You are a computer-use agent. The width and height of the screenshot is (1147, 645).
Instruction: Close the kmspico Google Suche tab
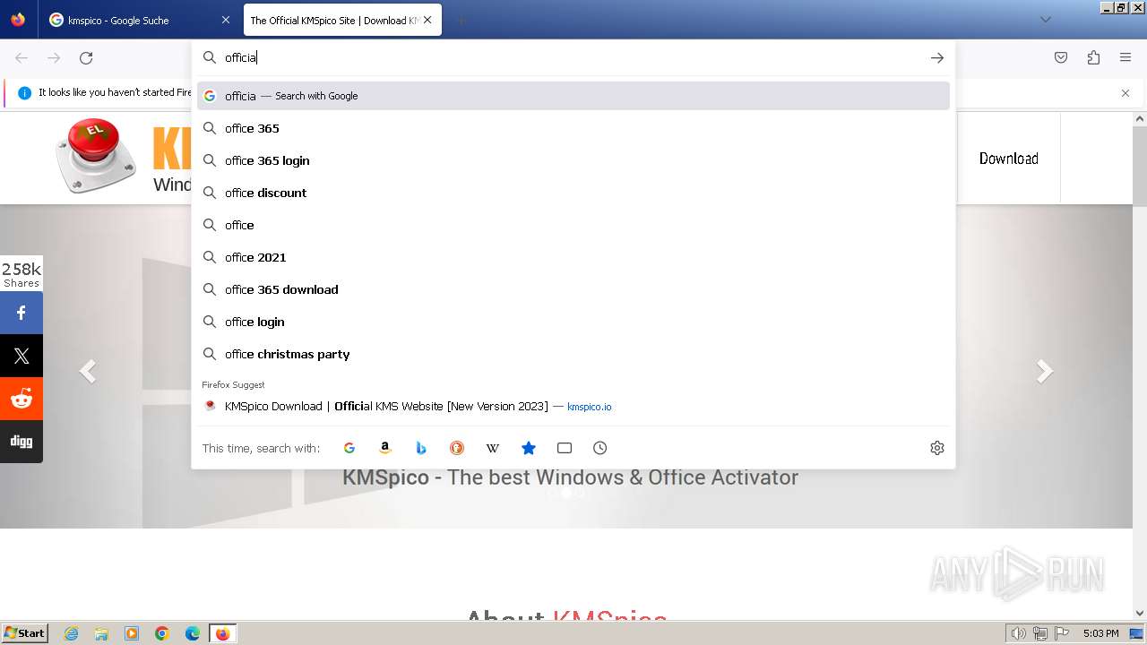click(x=225, y=20)
